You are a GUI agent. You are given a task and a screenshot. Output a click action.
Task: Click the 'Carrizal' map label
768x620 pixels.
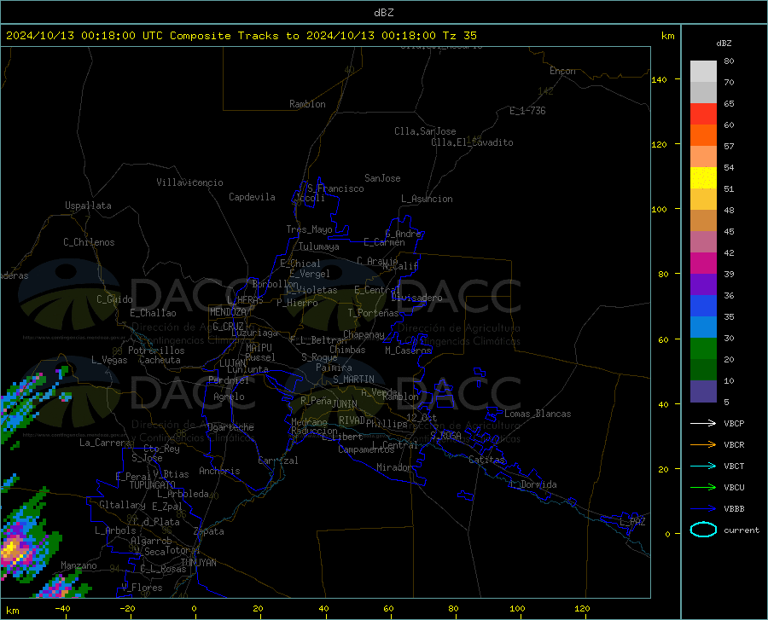pyautogui.click(x=277, y=461)
